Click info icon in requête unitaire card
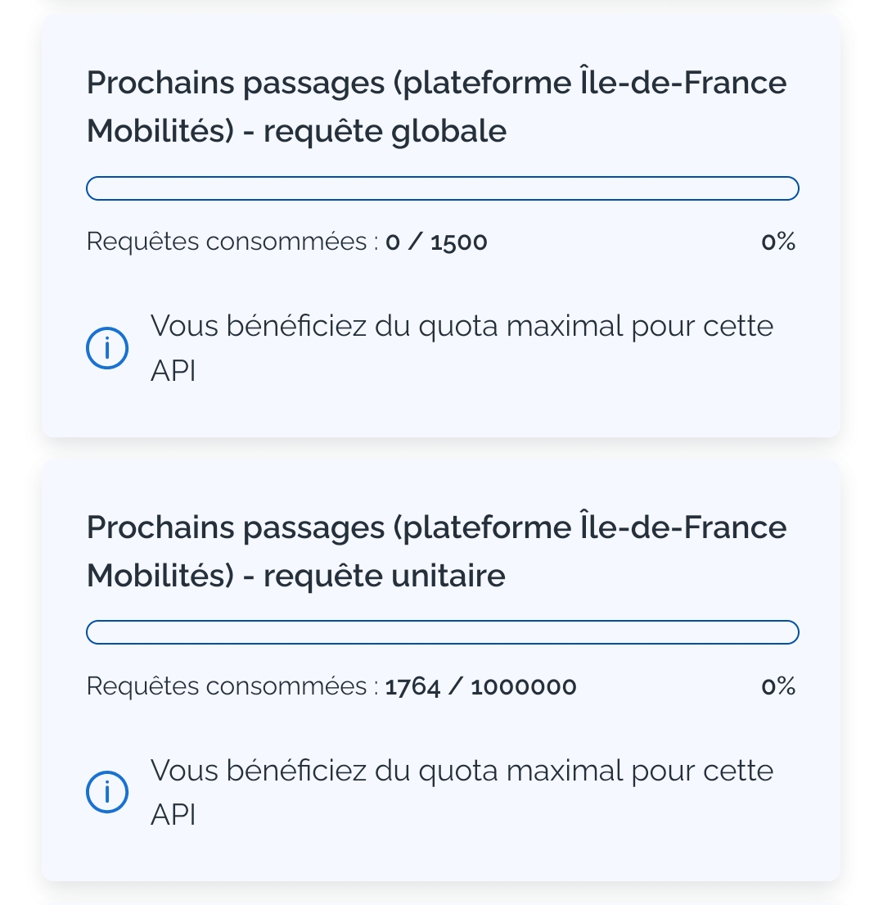The width and height of the screenshot is (883, 905). (107, 793)
